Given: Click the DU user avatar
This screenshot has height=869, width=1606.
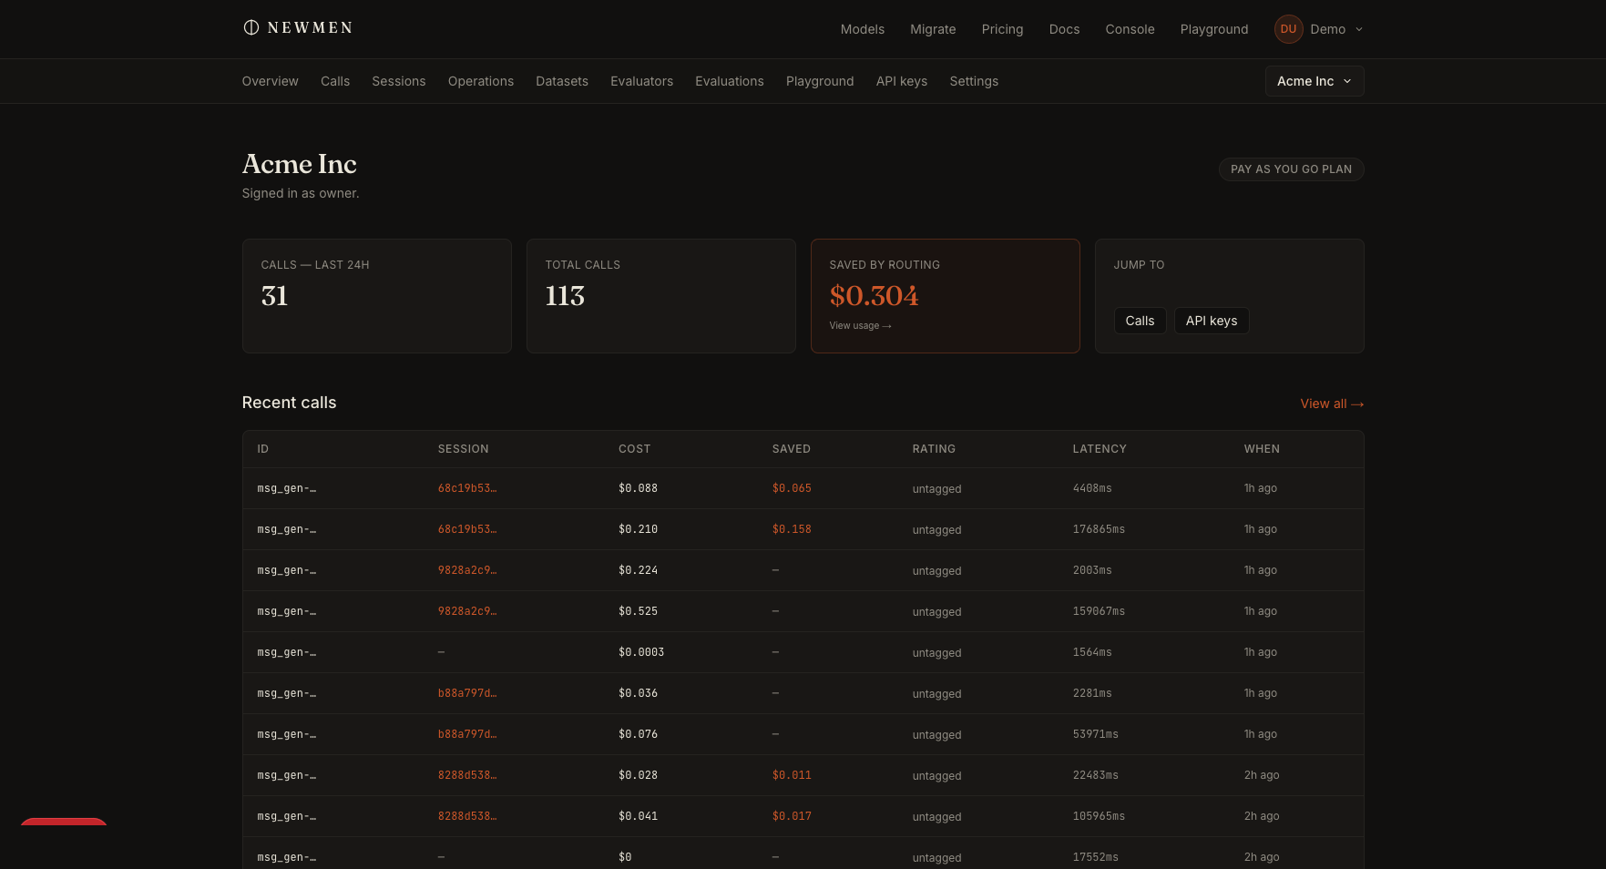Looking at the screenshot, I should tap(1288, 29).
